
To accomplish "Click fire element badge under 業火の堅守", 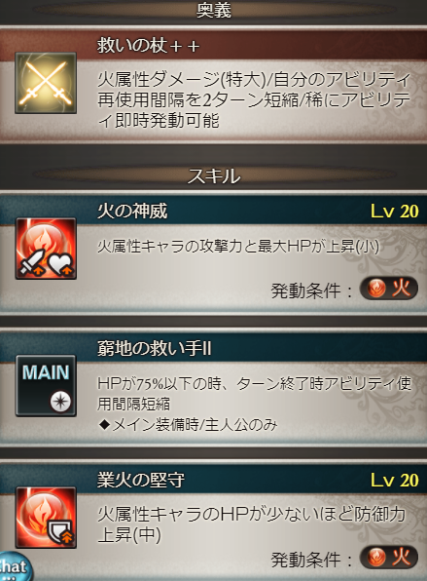I will [x=389, y=557].
